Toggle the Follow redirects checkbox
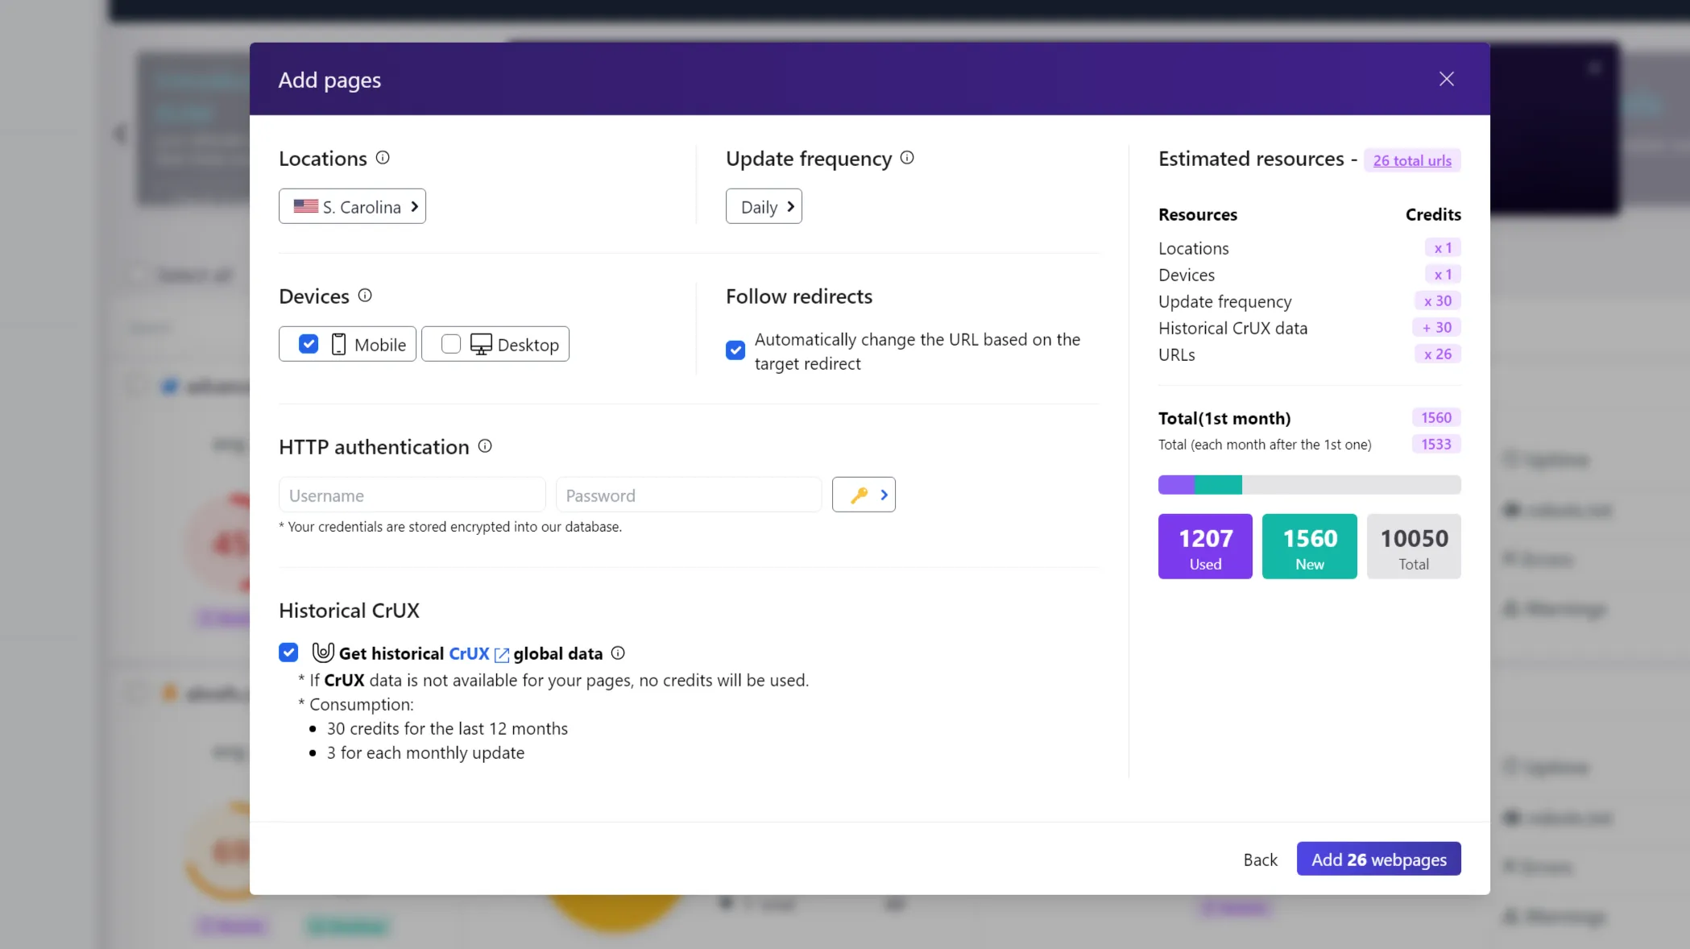This screenshot has width=1690, height=949. click(x=735, y=350)
